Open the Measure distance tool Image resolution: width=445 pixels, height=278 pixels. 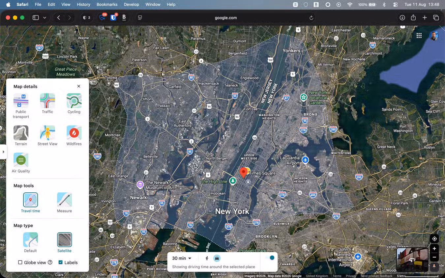click(64, 203)
